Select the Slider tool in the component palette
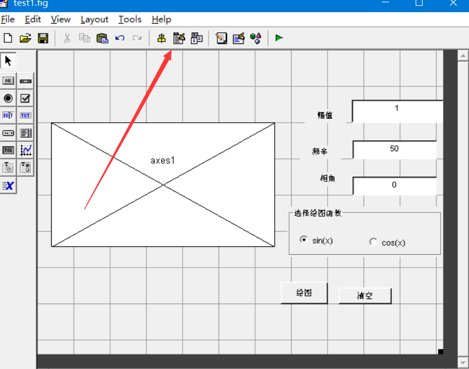The image size is (469, 369). [x=24, y=80]
